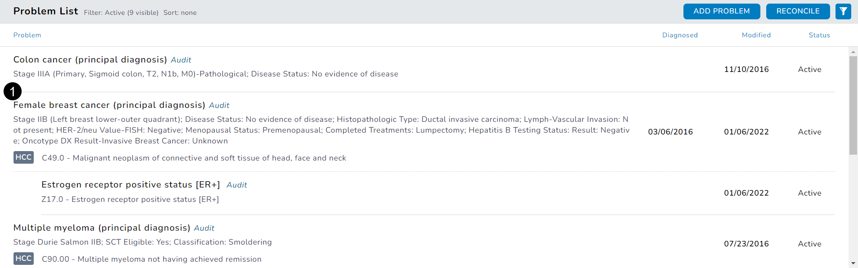Click the black number 1 marker
Screen dimensions: 858x268
click(x=13, y=92)
